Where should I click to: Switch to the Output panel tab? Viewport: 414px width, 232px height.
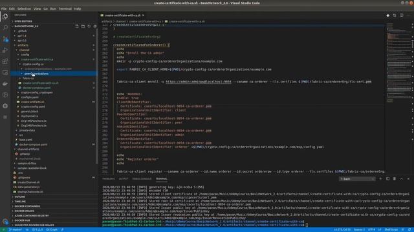pos(124,179)
